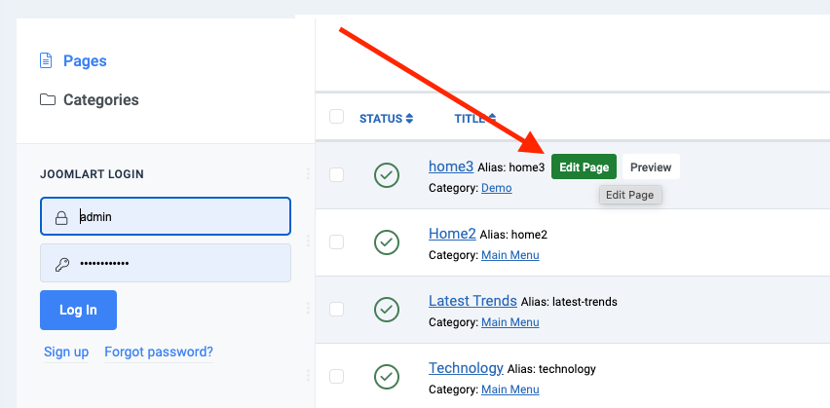The width and height of the screenshot is (830, 408).
Task: Click the blue Log In button
Action: 78,310
